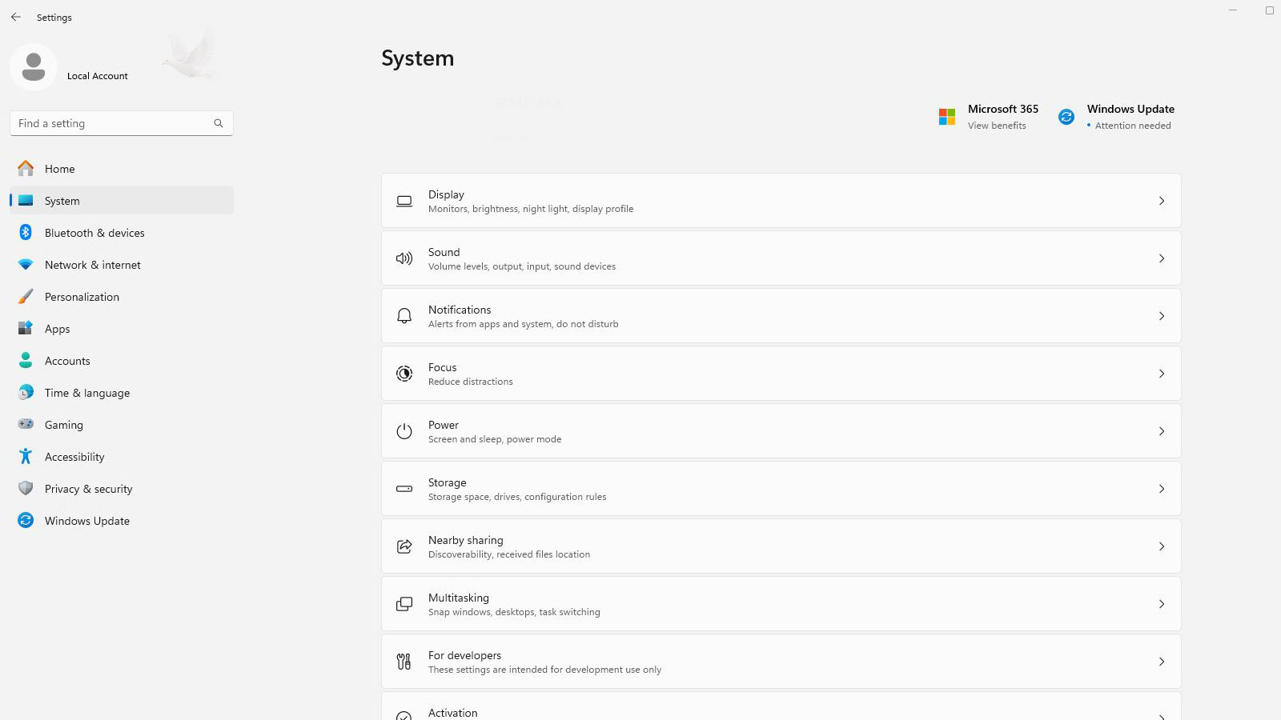Click the Multitasking windows icon
The width and height of the screenshot is (1281, 720).
404,604
